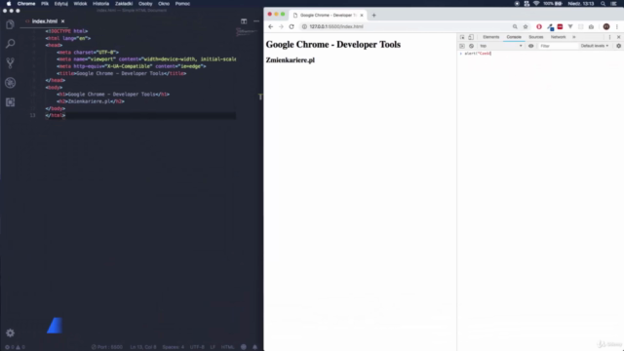
Task: Switch to the Console tab in DevTools
Action: pos(514,37)
